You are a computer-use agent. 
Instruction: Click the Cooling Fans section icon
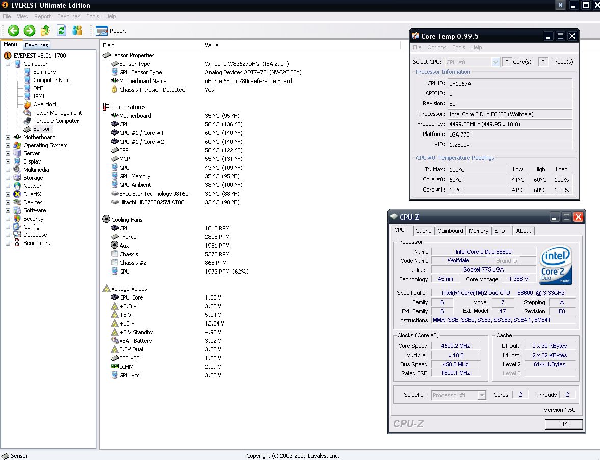(x=106, y=219)
